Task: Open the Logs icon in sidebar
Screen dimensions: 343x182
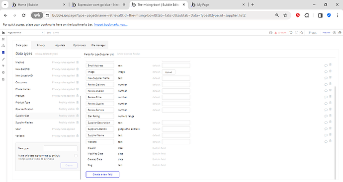Action: [3, 79]
